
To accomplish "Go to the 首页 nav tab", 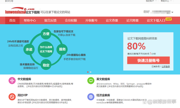I will (12, 20).
